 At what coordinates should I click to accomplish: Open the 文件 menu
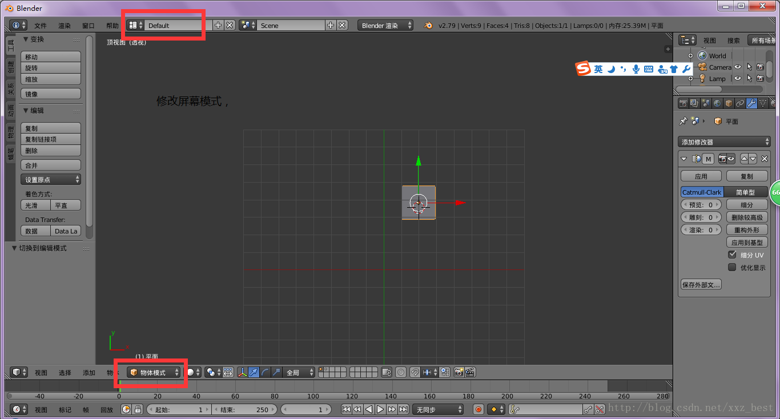pos(40,26)
